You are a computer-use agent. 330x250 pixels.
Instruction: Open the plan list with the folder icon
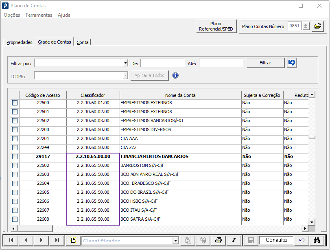[317, 26]
